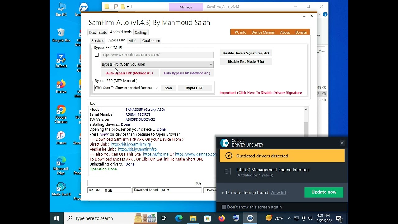Close the Outbyte Driver Updater popup
The height and width of the screenshot is (224, 398).
342,143
